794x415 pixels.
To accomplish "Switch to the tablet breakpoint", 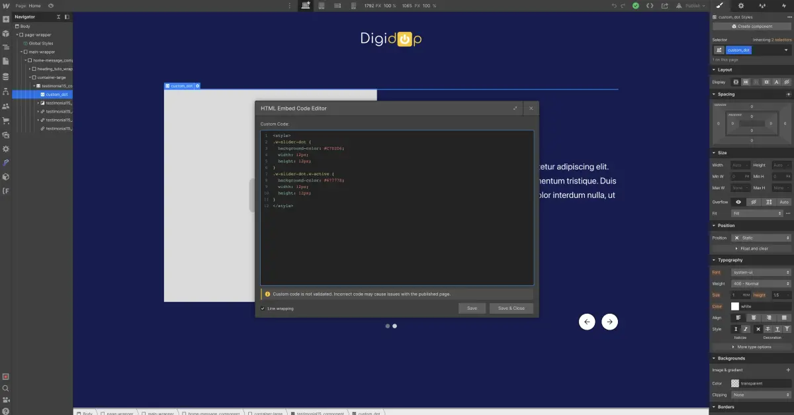I will point(322,5).
